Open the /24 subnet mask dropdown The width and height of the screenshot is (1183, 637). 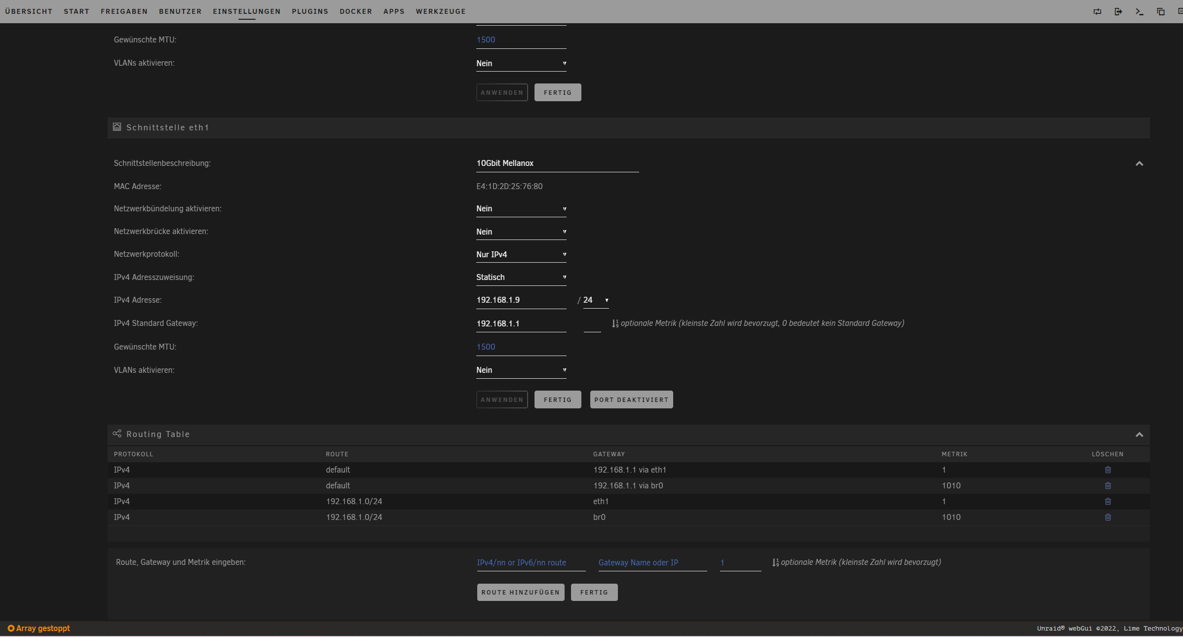596,300
